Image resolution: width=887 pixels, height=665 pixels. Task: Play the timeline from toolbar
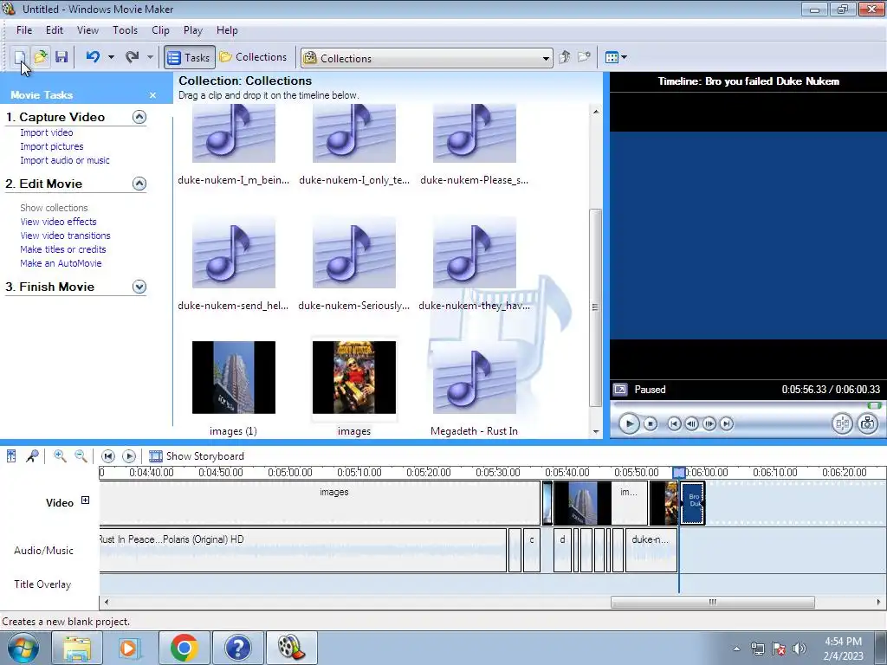(129, 455)
